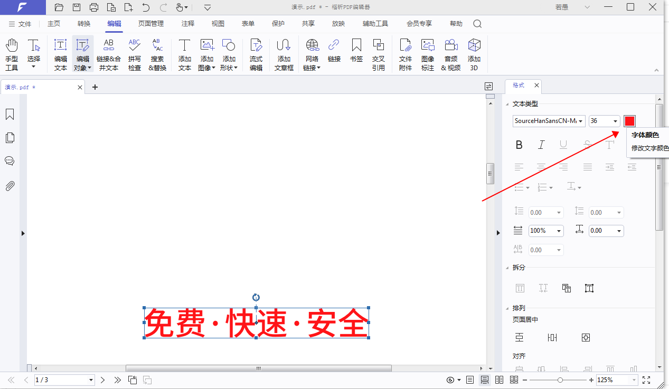Switch to the 转换 ribbon tab
This screenshot has width=669, height=389.
click(84, 24)
